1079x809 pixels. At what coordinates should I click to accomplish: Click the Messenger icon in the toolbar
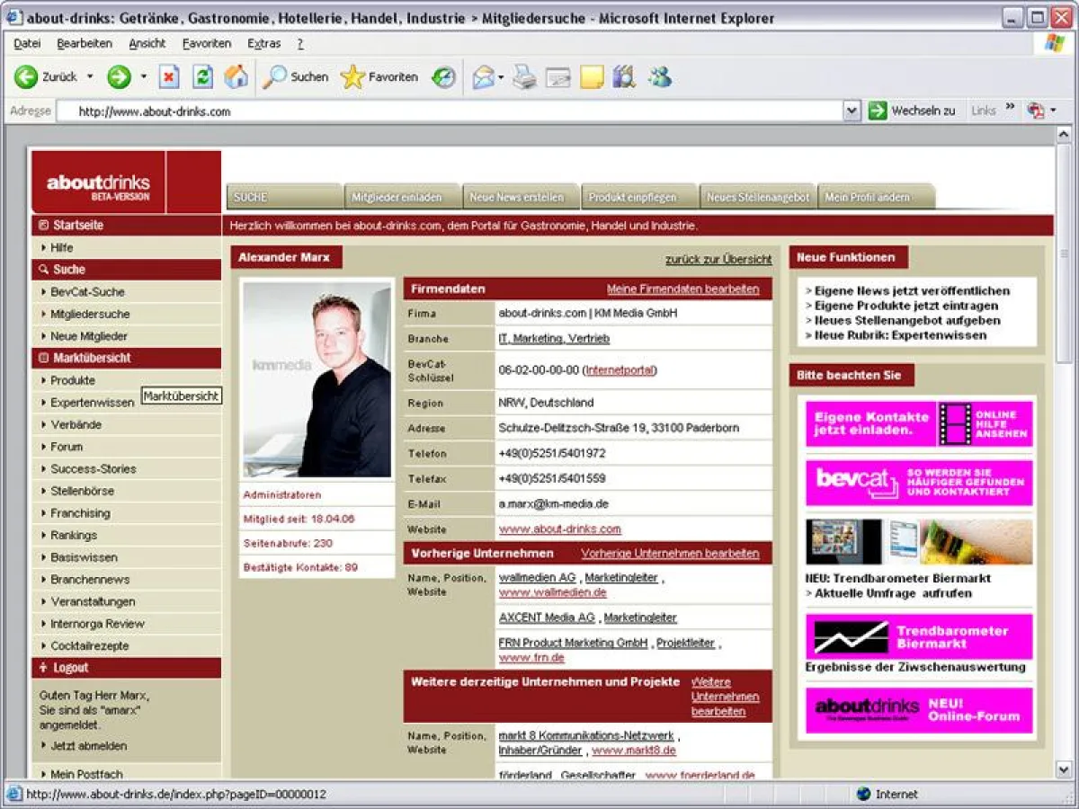661,77
